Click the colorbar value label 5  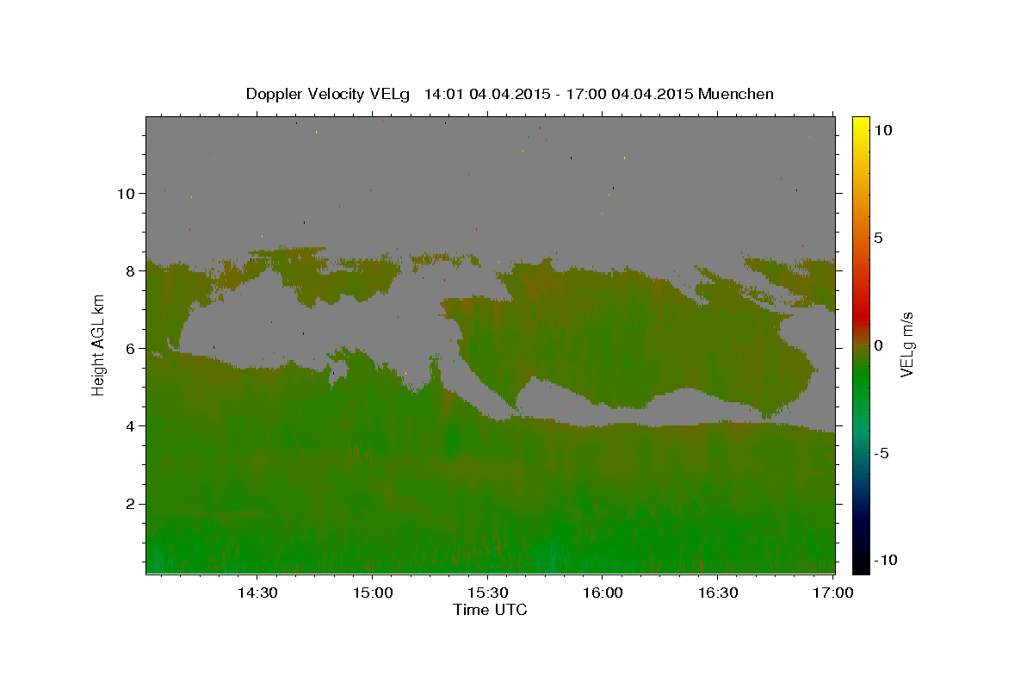879,238
